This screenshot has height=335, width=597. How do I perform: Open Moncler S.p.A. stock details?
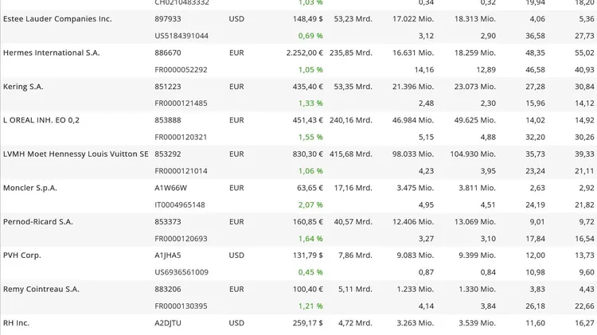coord(30,188)
